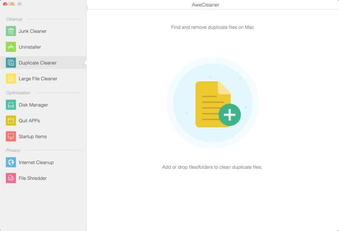Click the Large File Cleaner yellow icon
The image size is (339, 231).
(11, 79)
